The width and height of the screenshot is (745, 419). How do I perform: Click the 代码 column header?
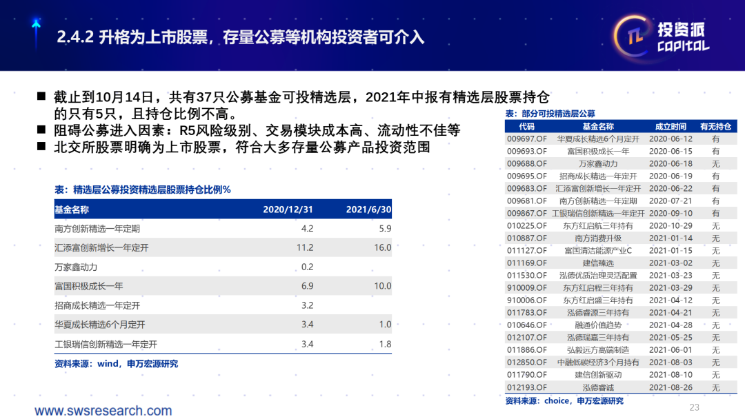(x=526, y=127)
